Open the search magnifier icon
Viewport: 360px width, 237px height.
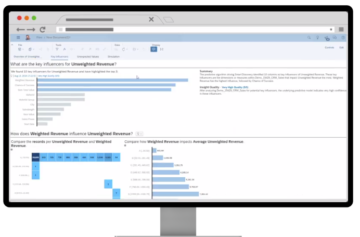click(310, 38)
